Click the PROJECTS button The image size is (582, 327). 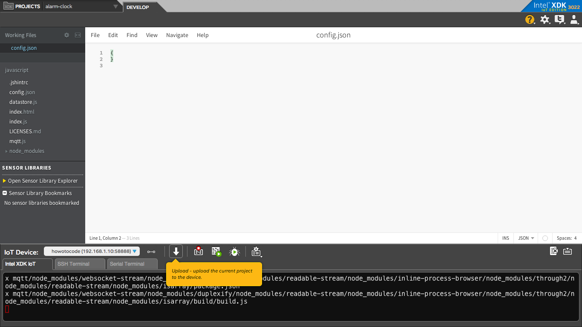[x=28, y=6]
